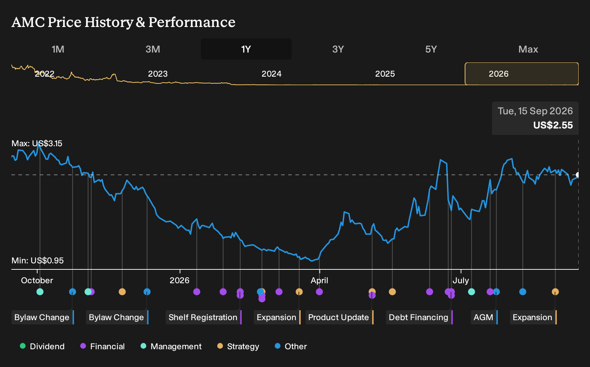Click the AMC Price History & Performance heading
This screenshot has height=367, width=590.
click(124, 22)
